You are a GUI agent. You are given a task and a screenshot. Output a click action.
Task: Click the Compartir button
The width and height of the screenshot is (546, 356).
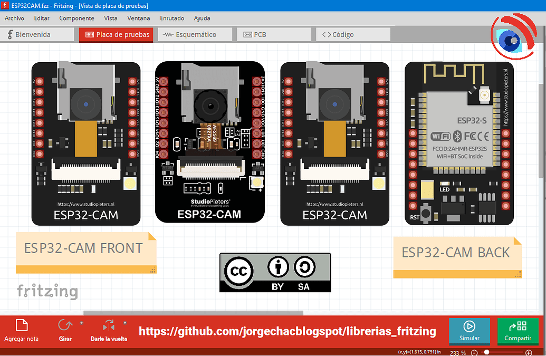[518, 331]
